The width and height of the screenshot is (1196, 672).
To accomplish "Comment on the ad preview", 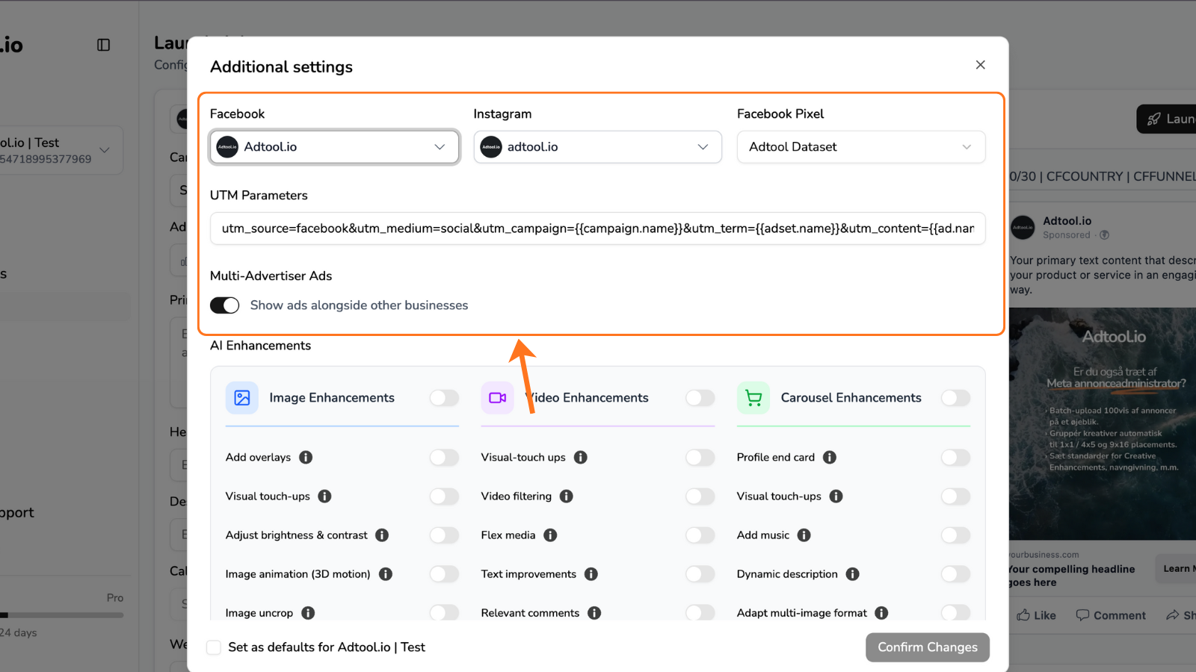I will tap(1110, 615).
